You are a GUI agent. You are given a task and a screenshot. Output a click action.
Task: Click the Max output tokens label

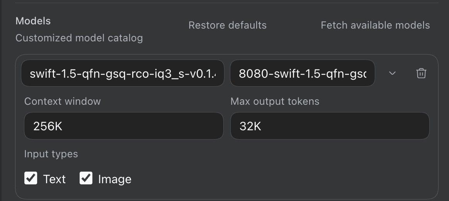pyautogui.click(x=275, y=101)
